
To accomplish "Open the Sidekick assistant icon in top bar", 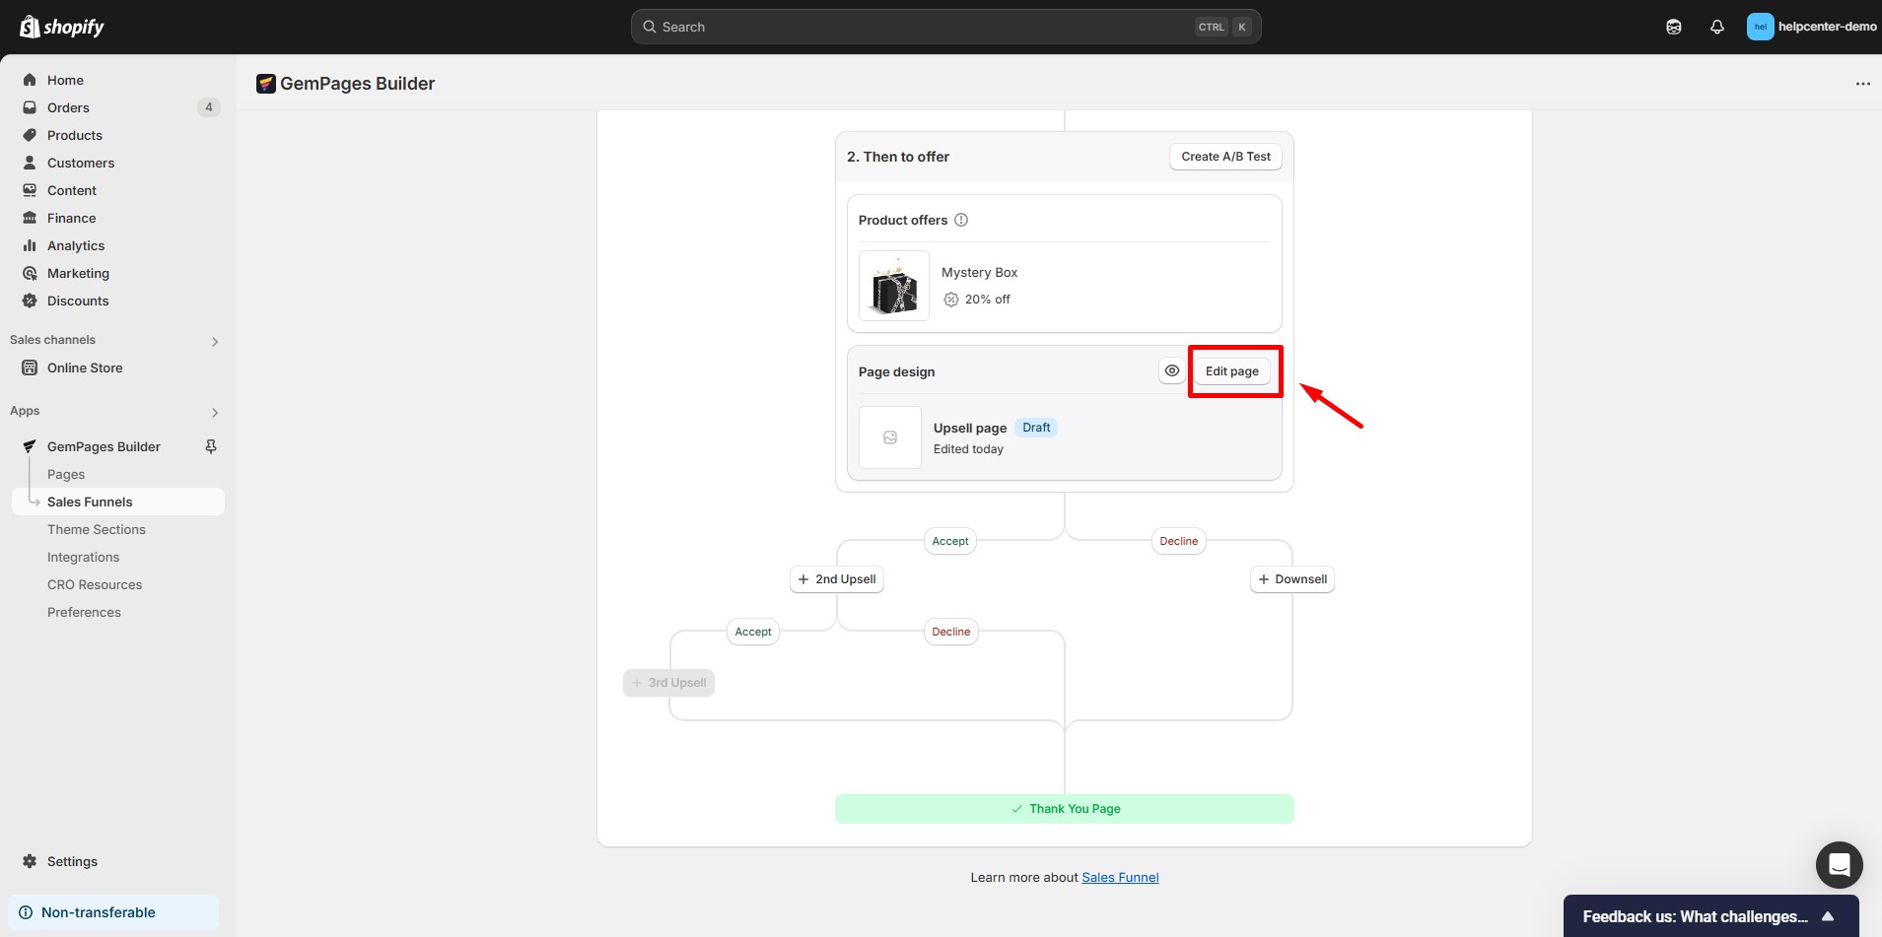I will pos(1673,27).
